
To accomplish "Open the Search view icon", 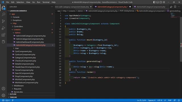I will point(3,14).
